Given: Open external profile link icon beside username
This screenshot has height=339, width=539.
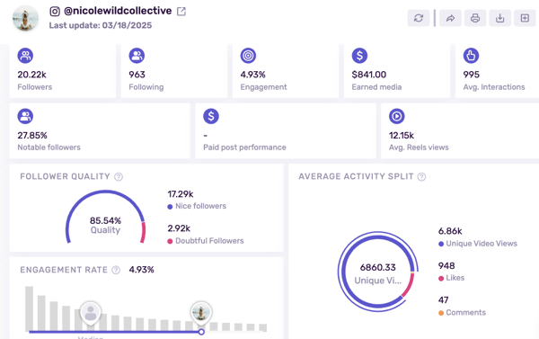Looking at the screenshot, I should click(181, 12).
